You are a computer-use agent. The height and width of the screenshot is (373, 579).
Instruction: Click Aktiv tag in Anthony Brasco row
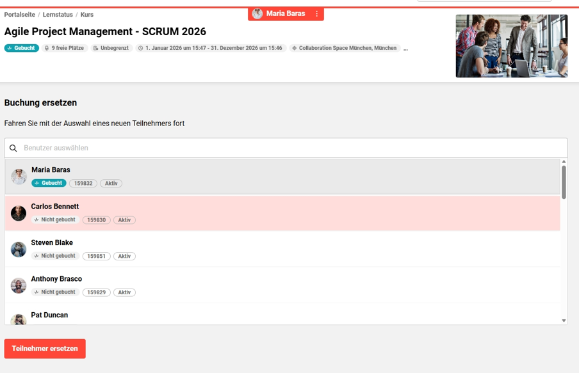click(124, 292)
